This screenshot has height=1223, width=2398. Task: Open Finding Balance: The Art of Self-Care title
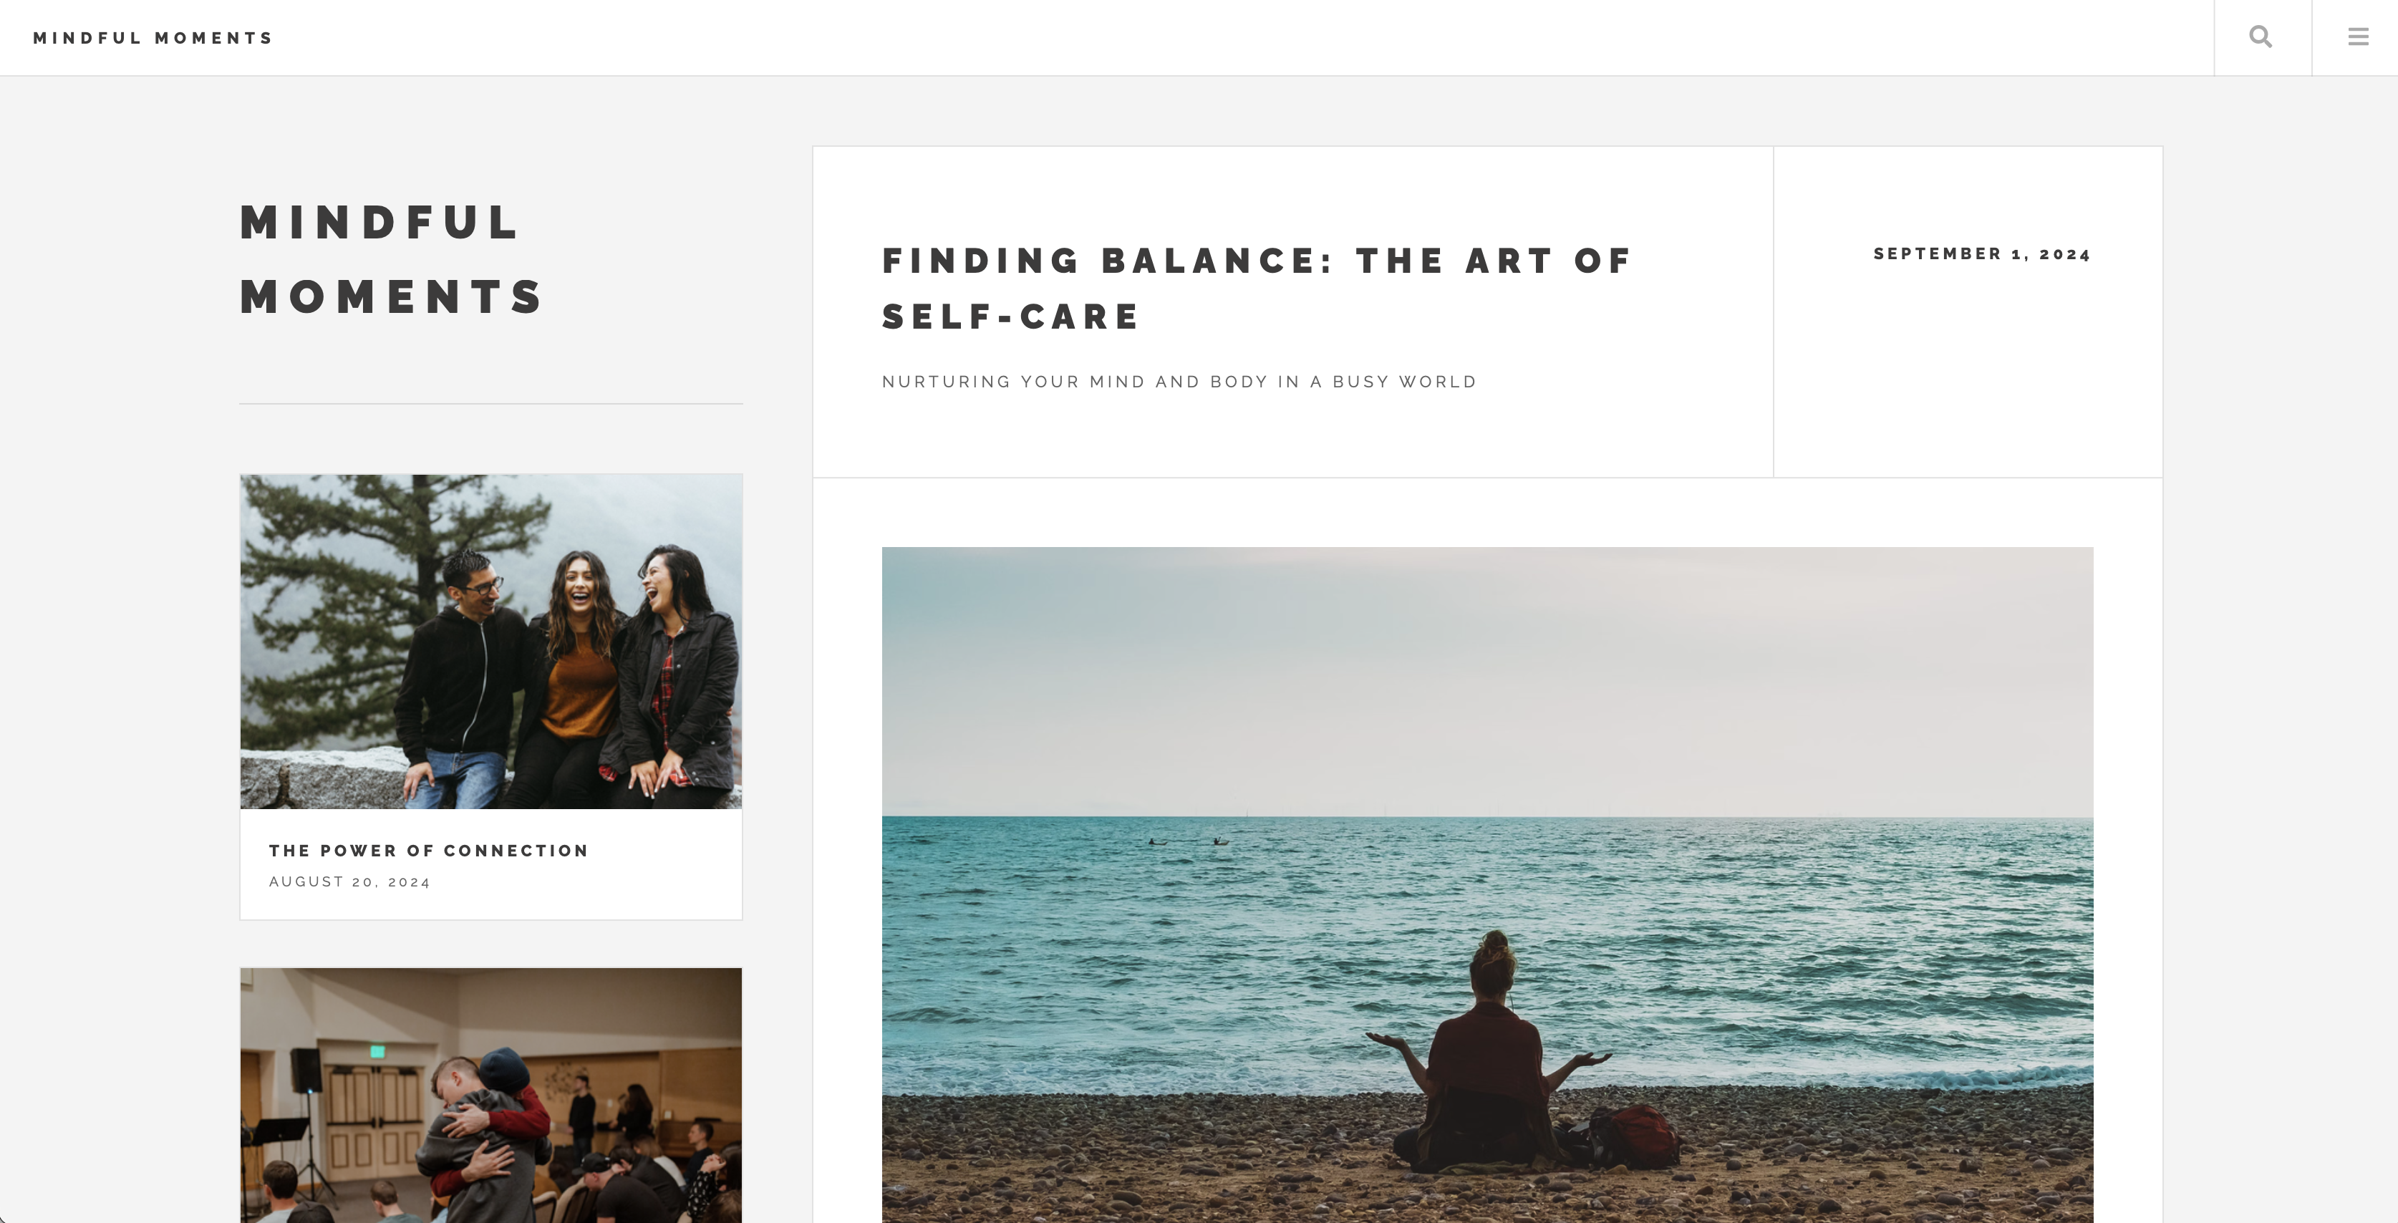click(x=1257, y=289)
